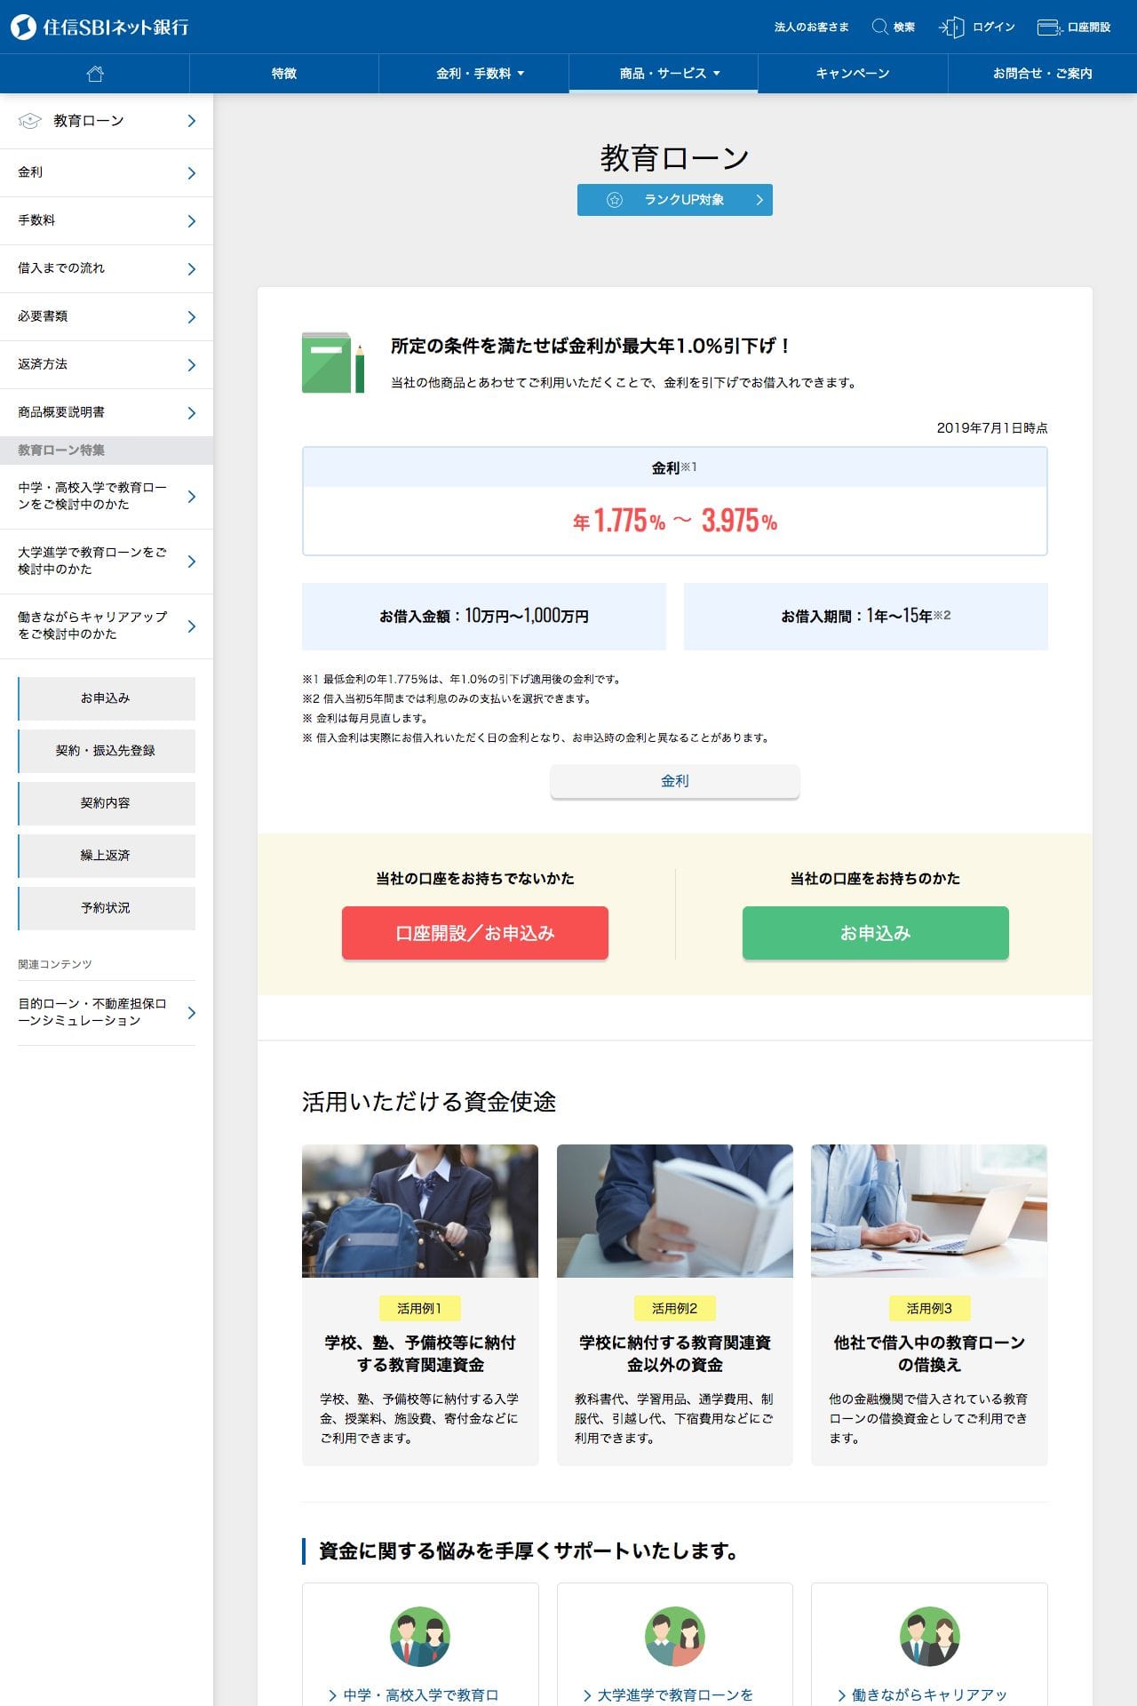The height and width of the screenshot is (1706, 1137).
Task: Open the 働きながらキャリアアッ link card
Action: (x=929, y=1645)
